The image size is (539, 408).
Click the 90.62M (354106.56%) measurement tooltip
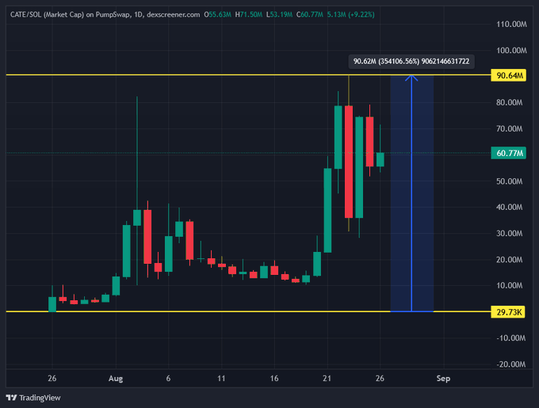411,61
